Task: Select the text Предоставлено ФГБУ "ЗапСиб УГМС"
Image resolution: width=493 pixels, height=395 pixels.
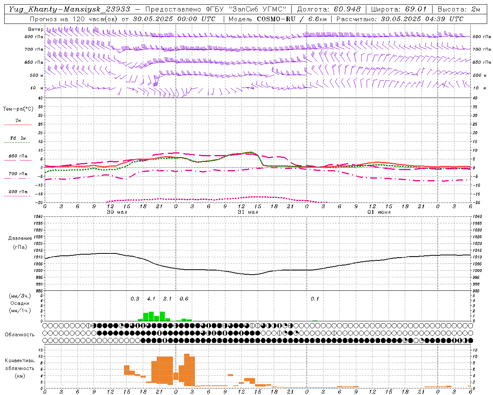Action: pos(216,9)
